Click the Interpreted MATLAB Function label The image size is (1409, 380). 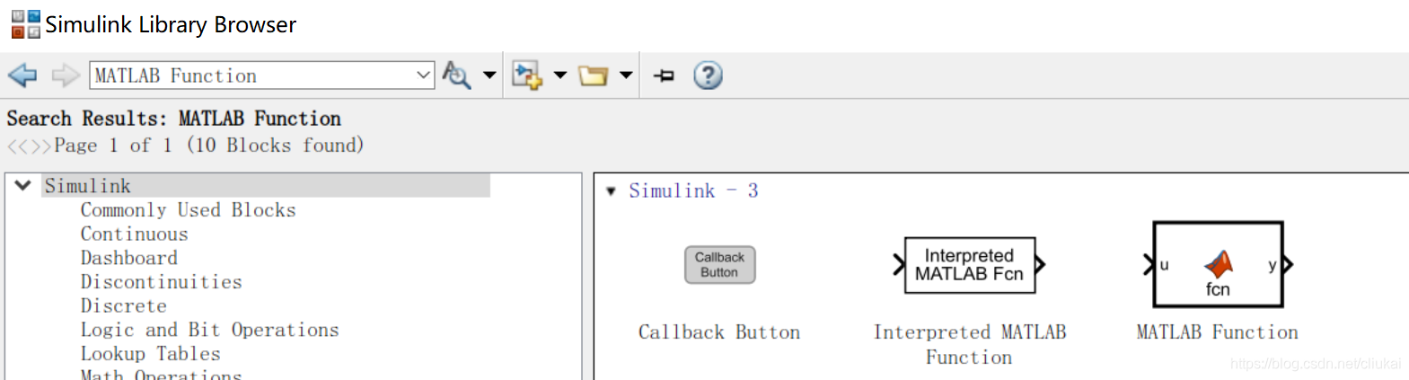coord(970,345)
